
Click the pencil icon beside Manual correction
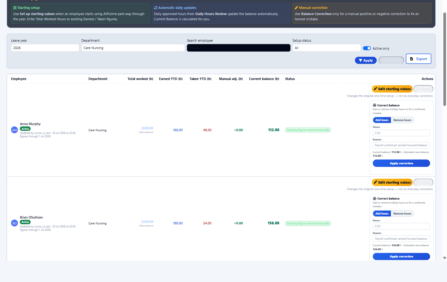(296, 8)
